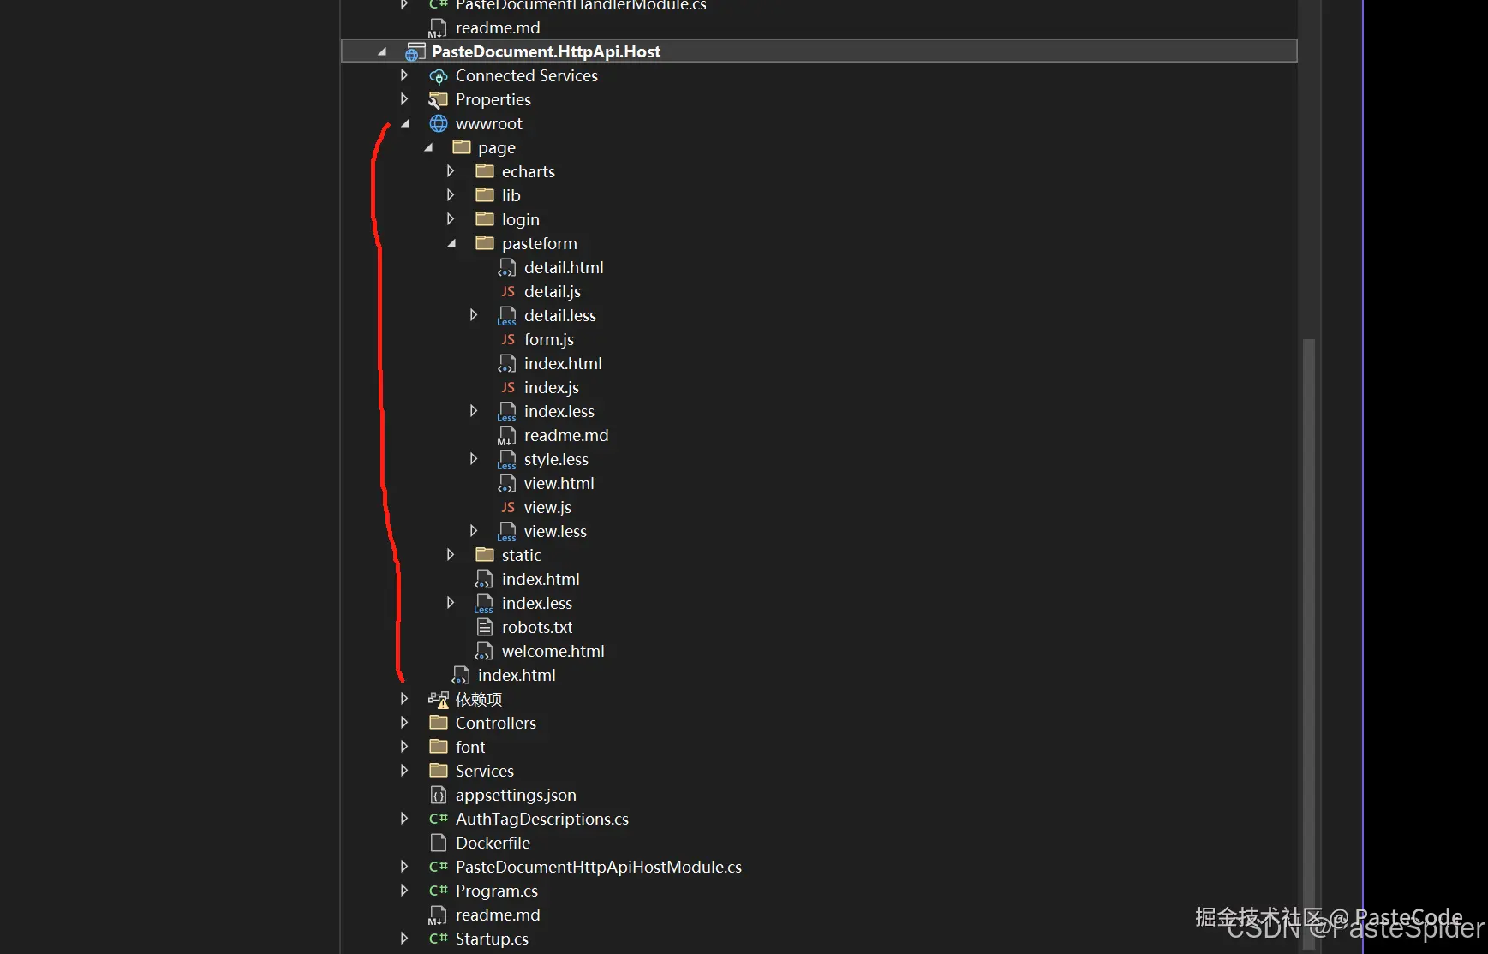
Task: Select the view.html file
Action: pyautogui.click(x=559, y=484)
